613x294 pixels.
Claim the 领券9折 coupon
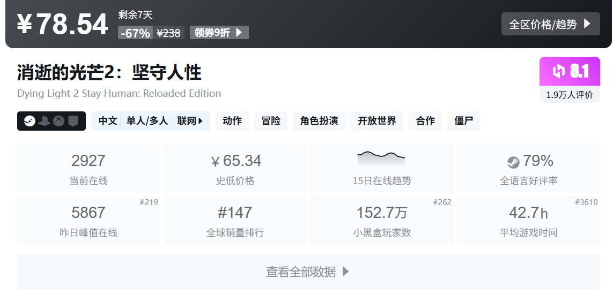coord(219,33)
